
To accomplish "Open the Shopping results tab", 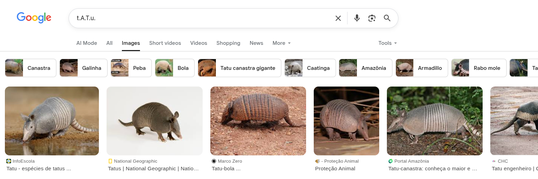I will (x=228, y=43).
